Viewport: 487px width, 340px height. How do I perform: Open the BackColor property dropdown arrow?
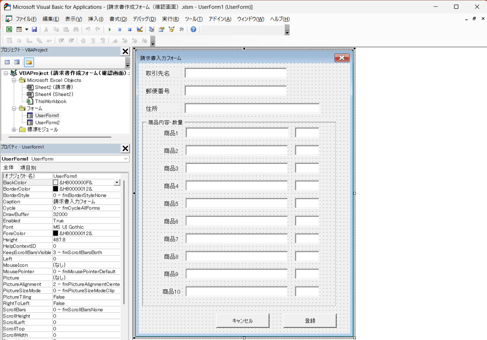[116, 182]
